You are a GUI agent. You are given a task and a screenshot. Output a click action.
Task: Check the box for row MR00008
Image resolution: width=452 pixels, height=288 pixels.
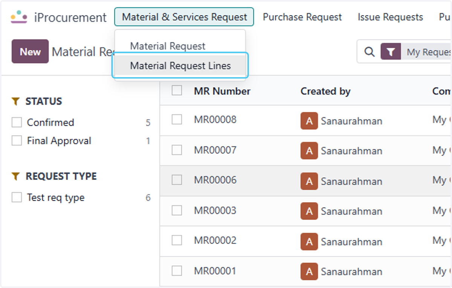177,119
